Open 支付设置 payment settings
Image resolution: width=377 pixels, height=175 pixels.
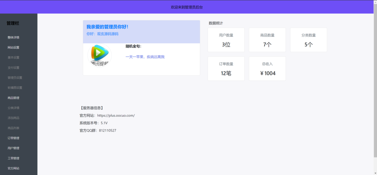tap(14, 68)
